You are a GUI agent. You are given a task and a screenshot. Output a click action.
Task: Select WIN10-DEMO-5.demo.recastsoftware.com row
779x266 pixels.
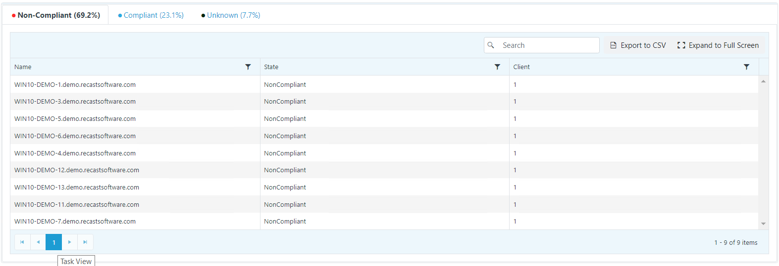point(384,118)
